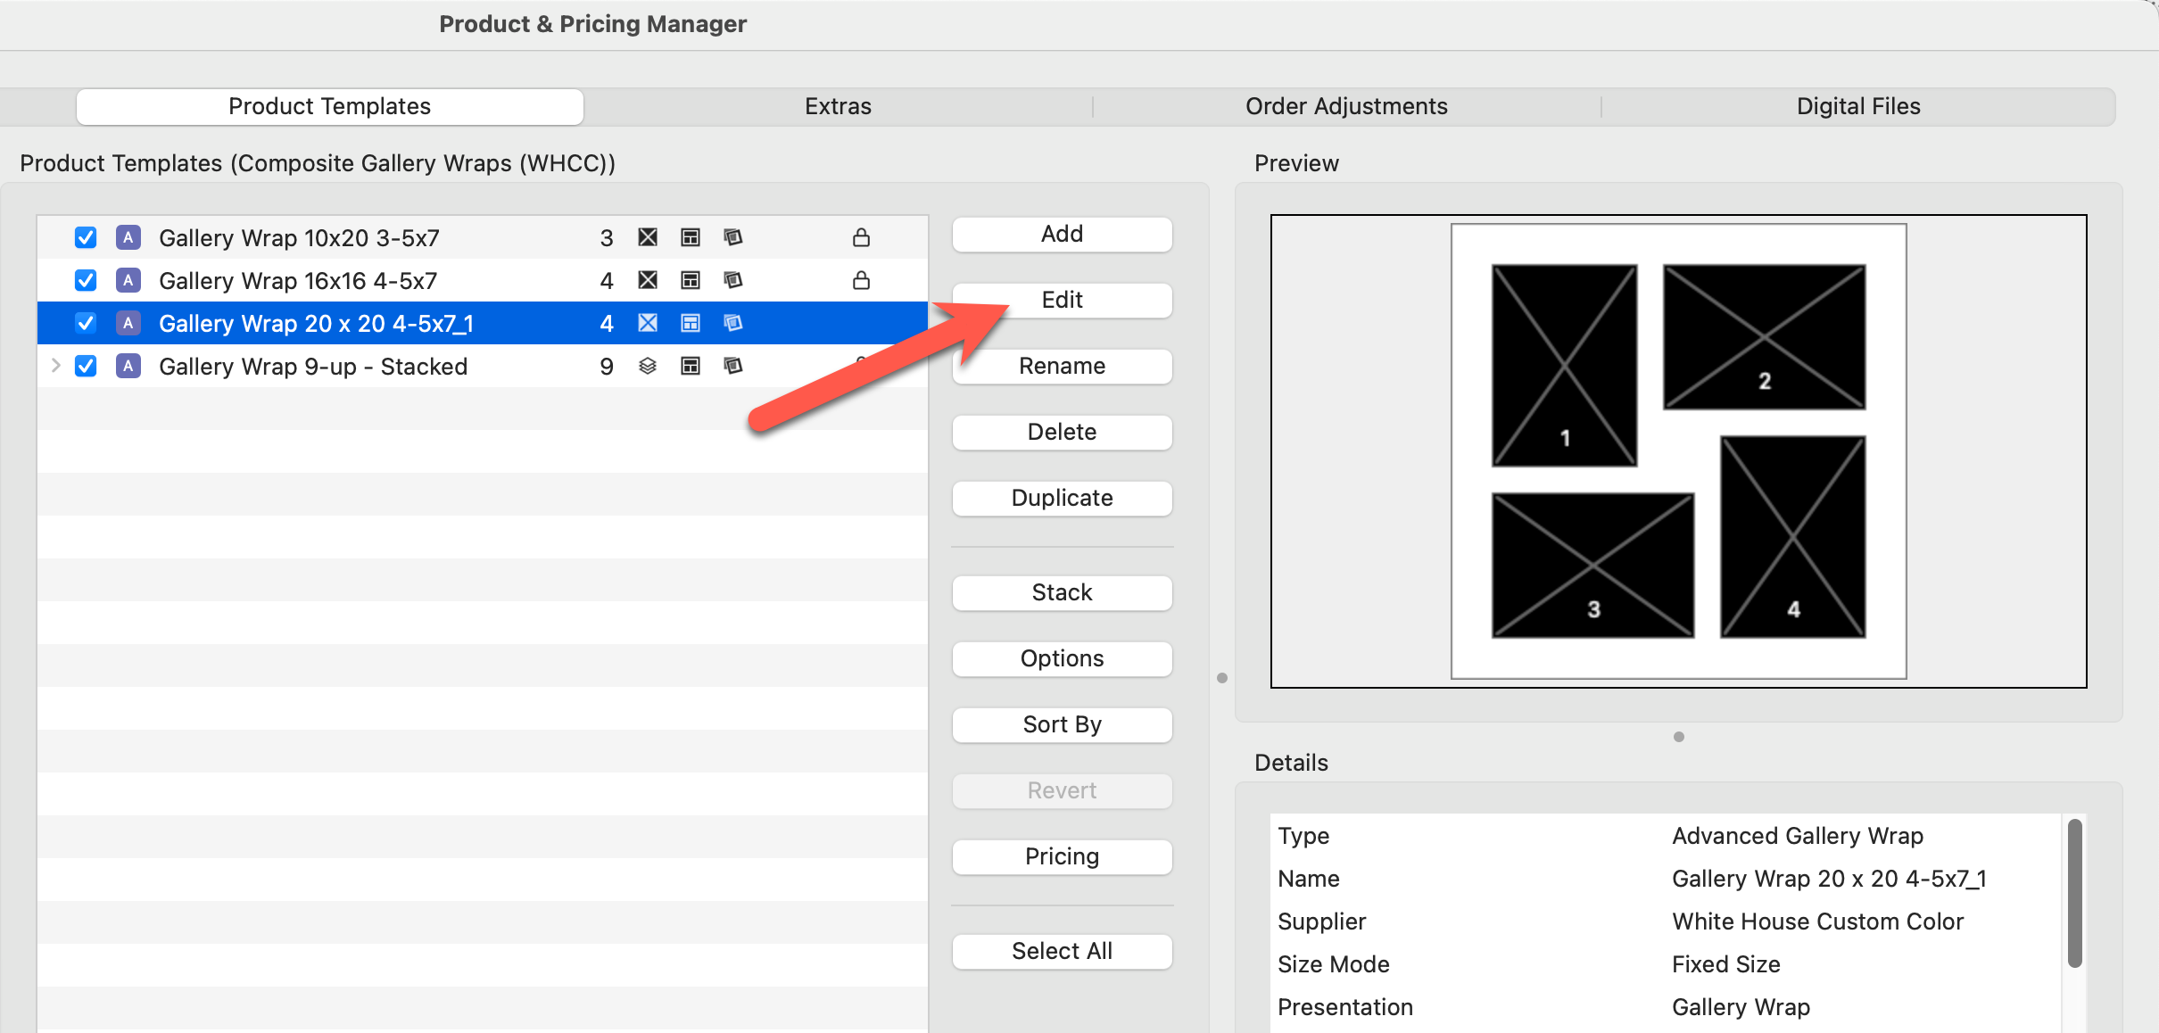The image size is (2159, 1033).
Task: Open the Sort By menu
Action: pos(1062,724)
